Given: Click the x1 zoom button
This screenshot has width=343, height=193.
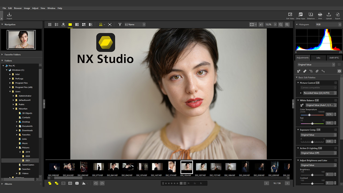Looking at the screenshot, I should tap(261, 24).
